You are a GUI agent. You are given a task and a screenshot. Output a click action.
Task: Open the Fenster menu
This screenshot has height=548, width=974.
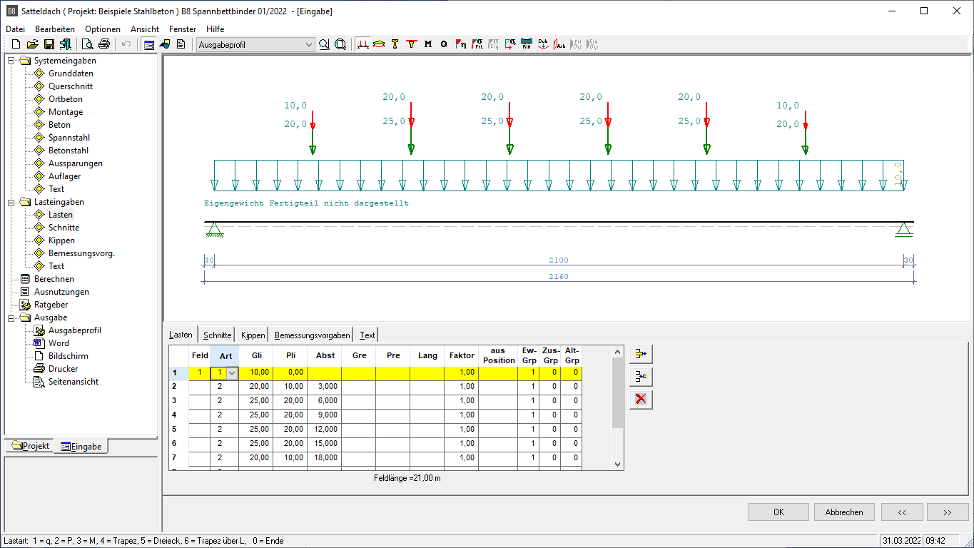coord(183,29)
